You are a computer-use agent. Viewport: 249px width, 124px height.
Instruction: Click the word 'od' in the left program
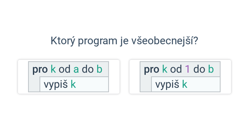point(64,69)
